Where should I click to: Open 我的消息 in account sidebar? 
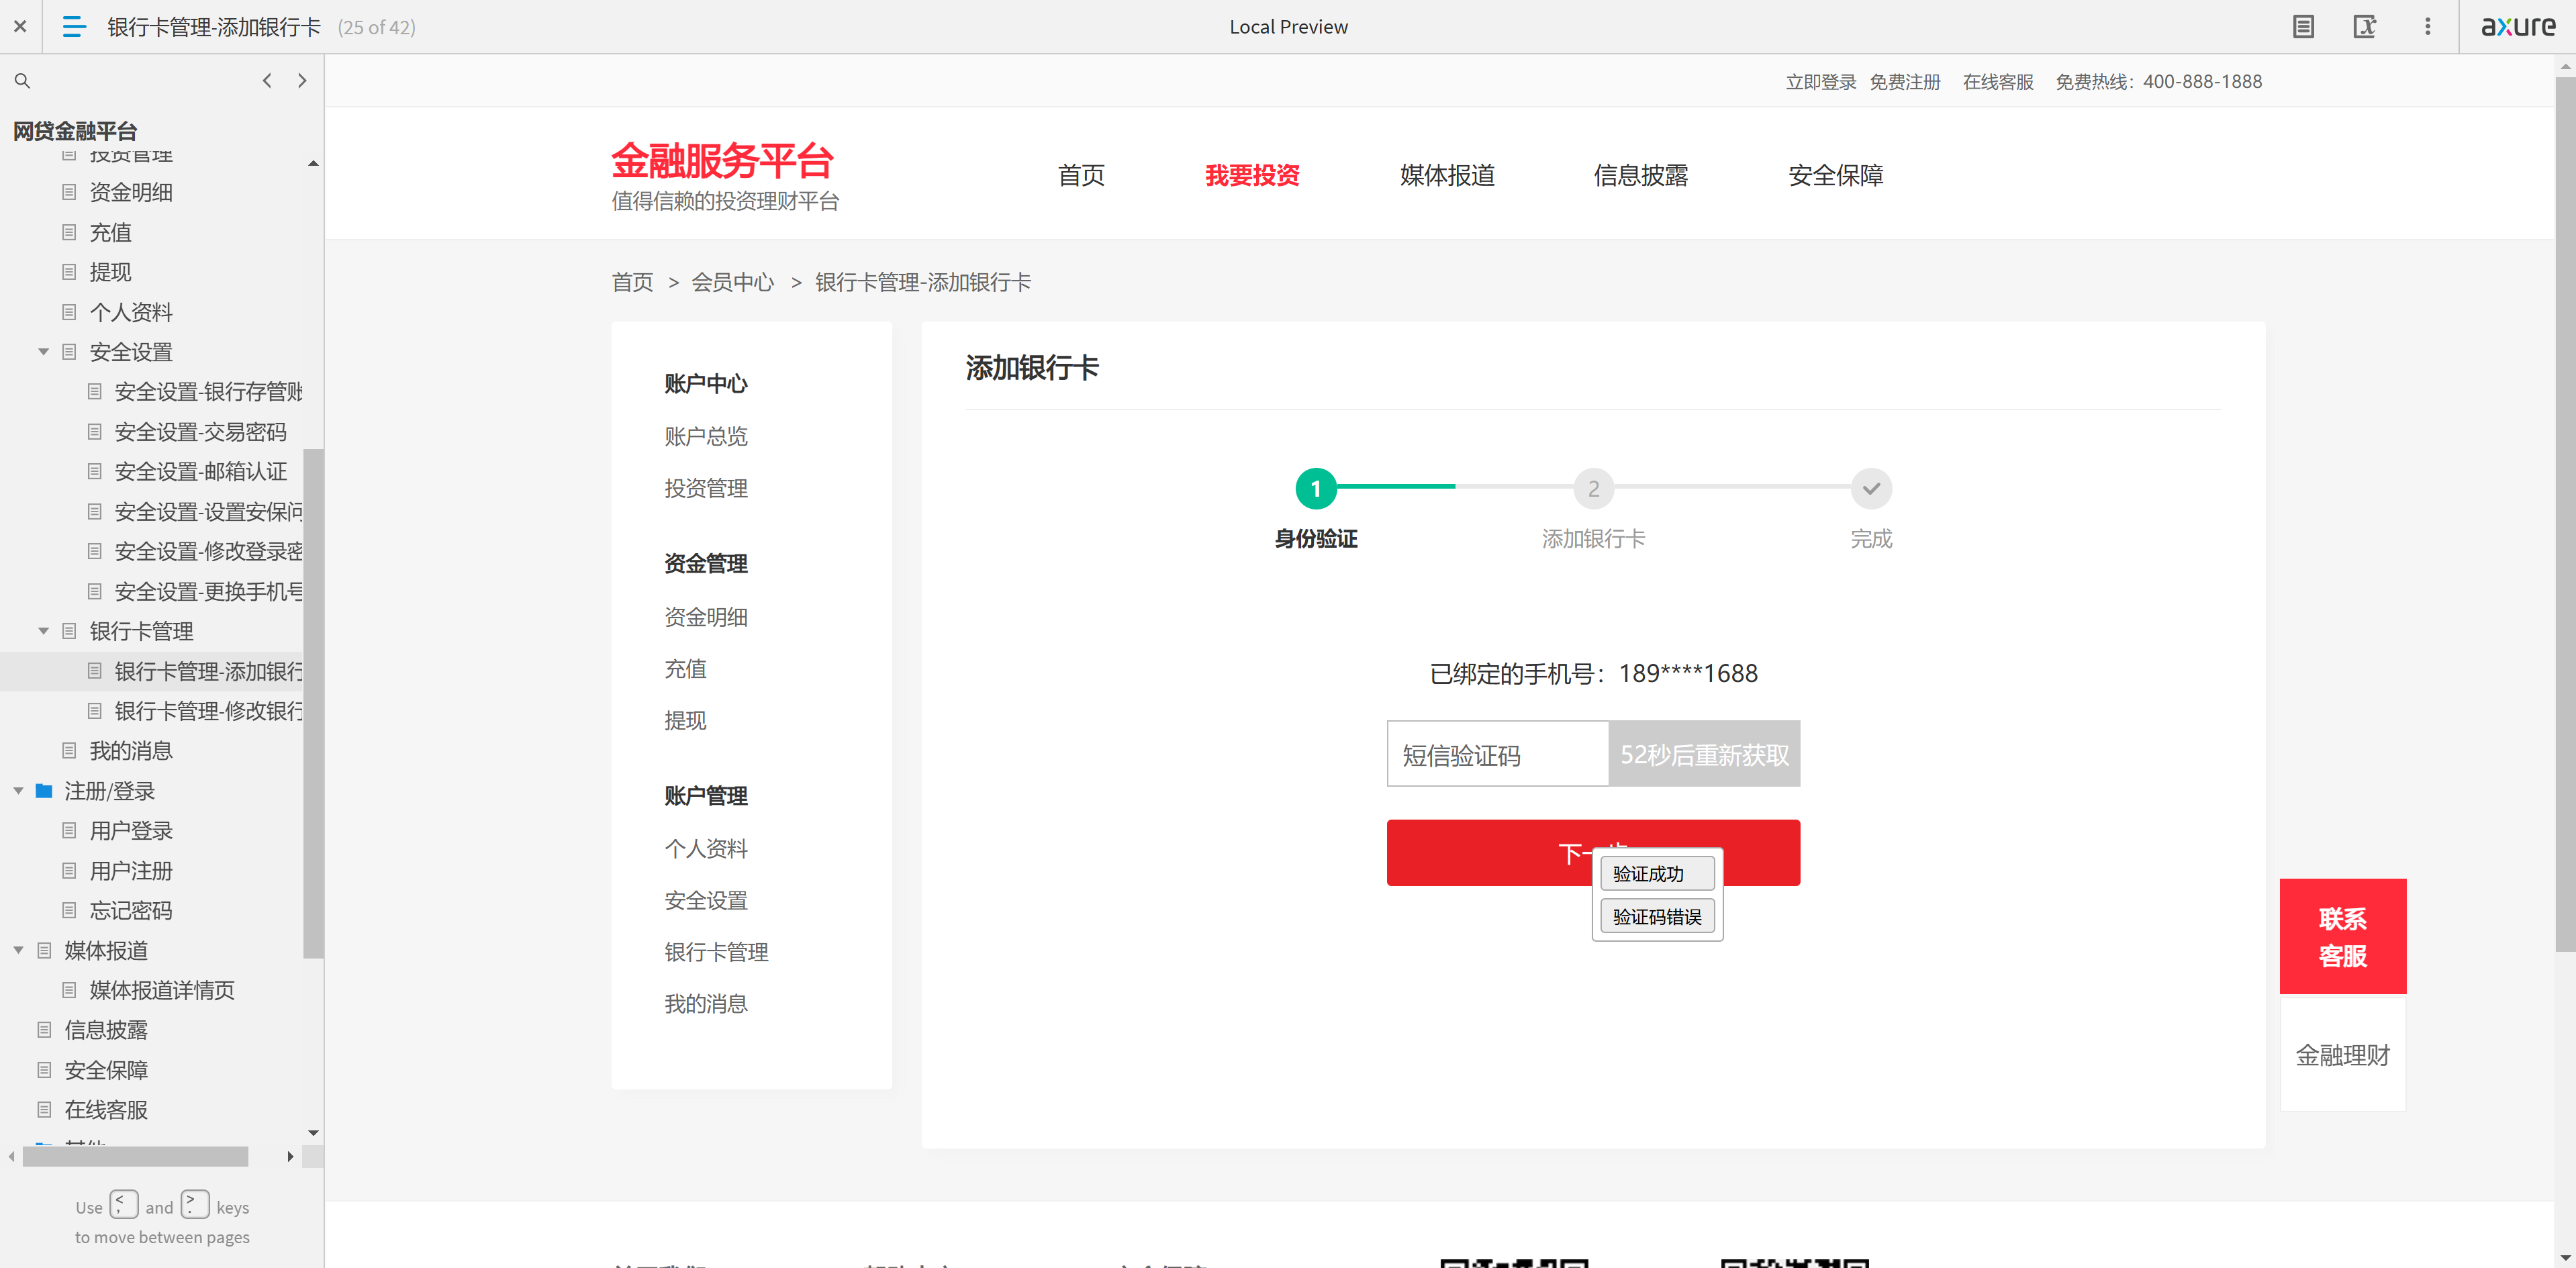point(706,1005)
